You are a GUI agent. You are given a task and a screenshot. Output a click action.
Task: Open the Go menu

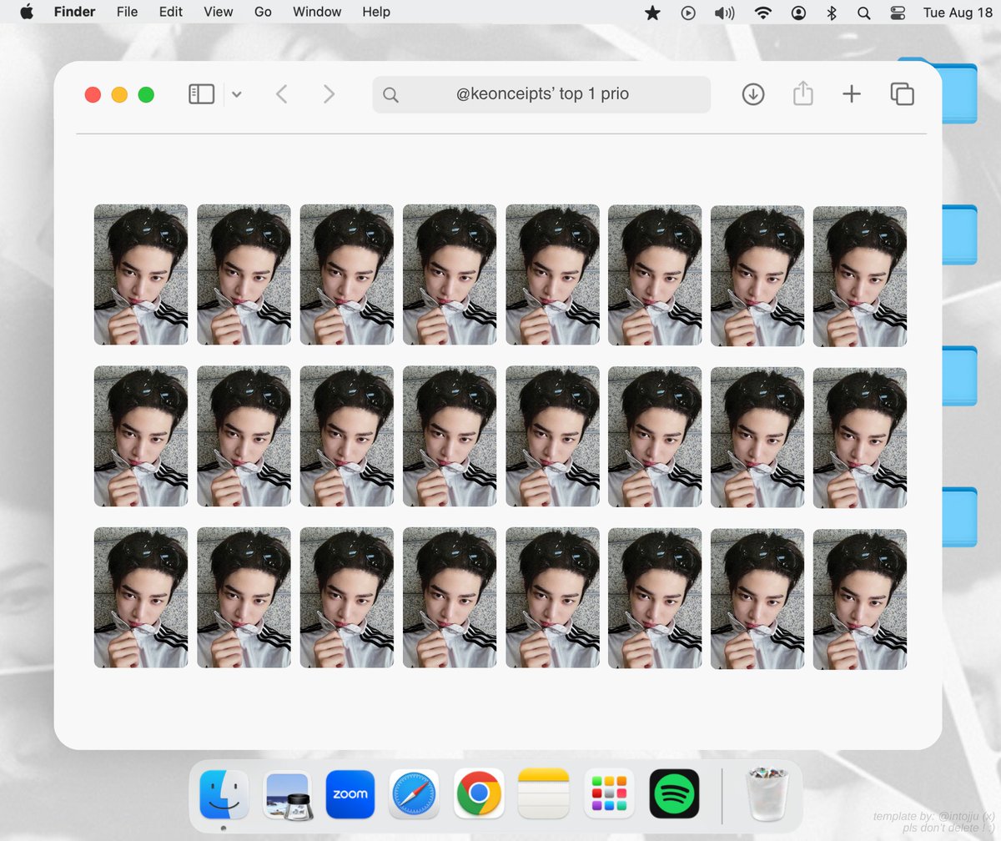pos(263,12)
